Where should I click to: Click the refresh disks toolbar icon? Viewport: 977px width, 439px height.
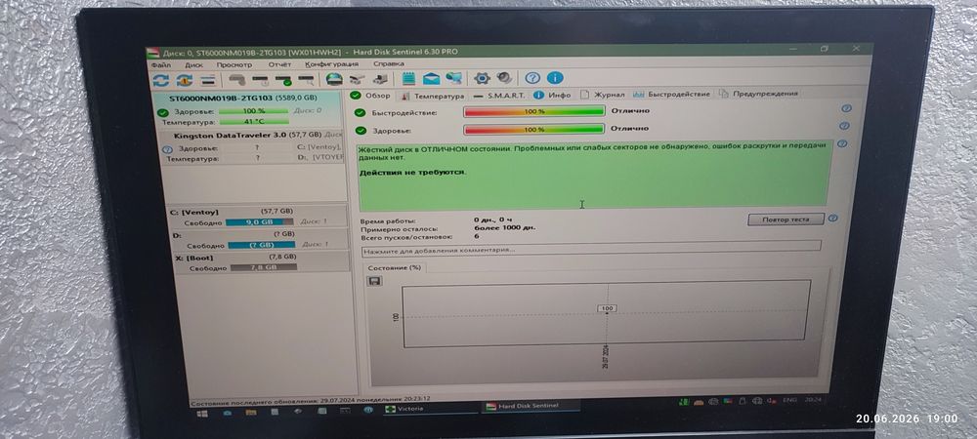pyautogui.click(x=161, y=80)
